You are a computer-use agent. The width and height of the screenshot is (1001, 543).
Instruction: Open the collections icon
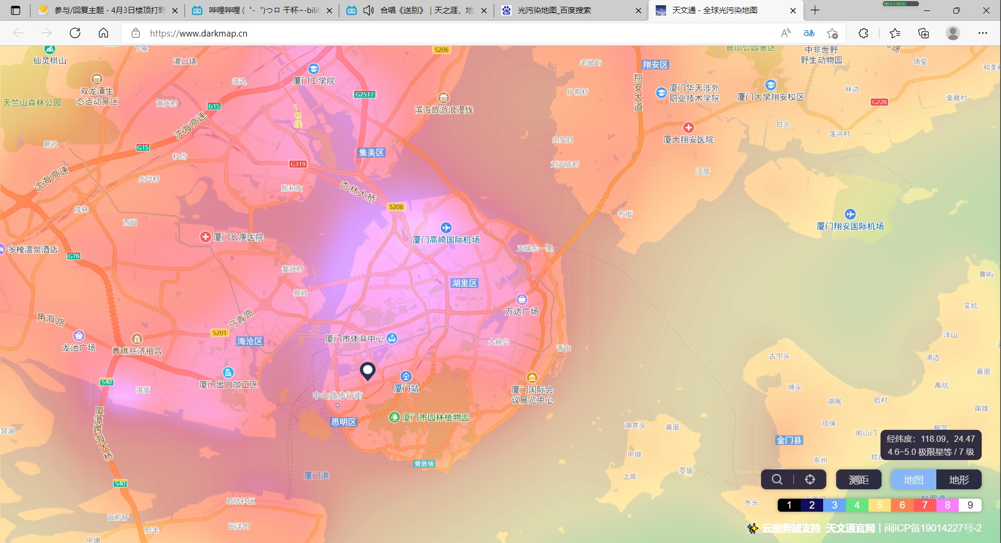point(924,33)
